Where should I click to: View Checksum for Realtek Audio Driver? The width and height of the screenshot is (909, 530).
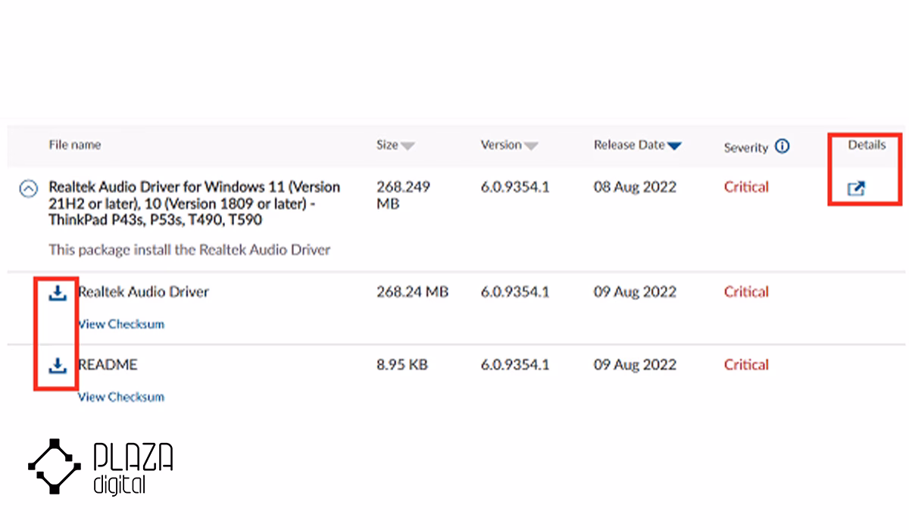[121, 324]
